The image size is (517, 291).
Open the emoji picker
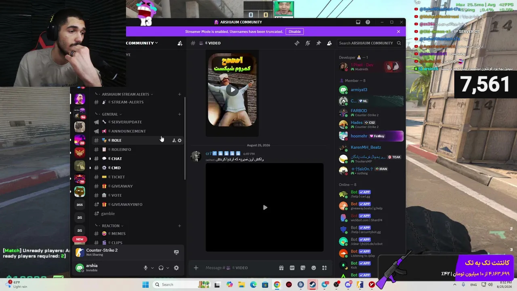tap(313, 268)
